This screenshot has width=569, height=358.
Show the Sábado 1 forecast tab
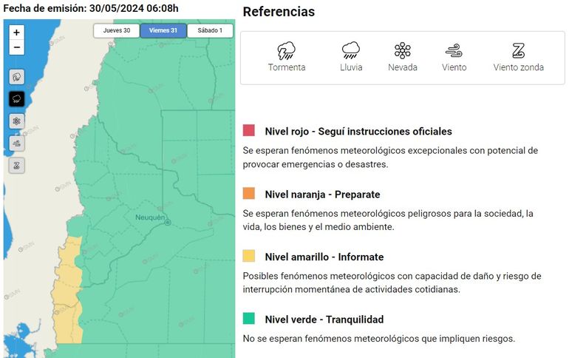pos(210,30)
